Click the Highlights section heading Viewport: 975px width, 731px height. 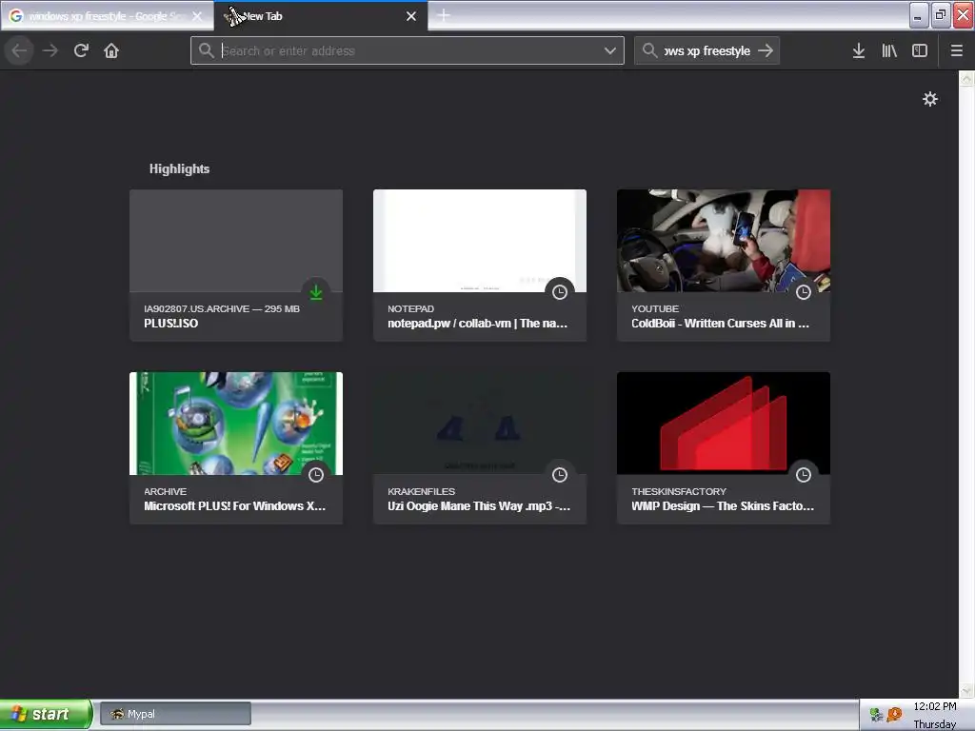[x=179, y=168]
